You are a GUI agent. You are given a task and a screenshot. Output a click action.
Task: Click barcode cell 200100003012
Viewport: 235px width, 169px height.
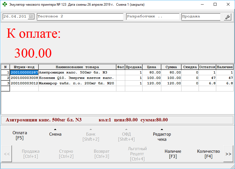click(24, 83)
